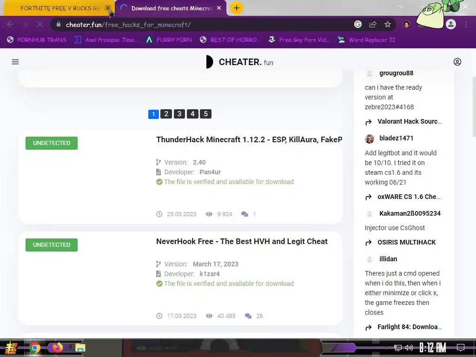Click developer name k1zar4
The image size is (476, 357).
click(210, 274)
